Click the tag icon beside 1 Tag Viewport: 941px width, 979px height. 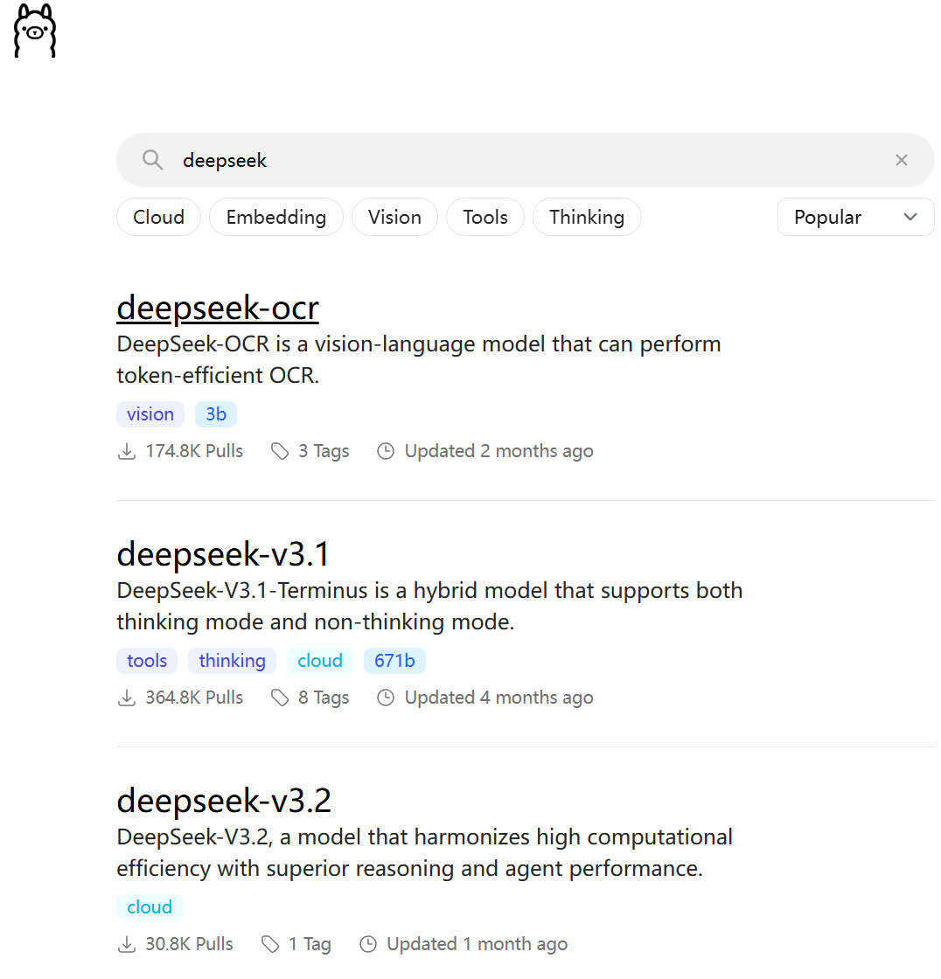(270, 945)
